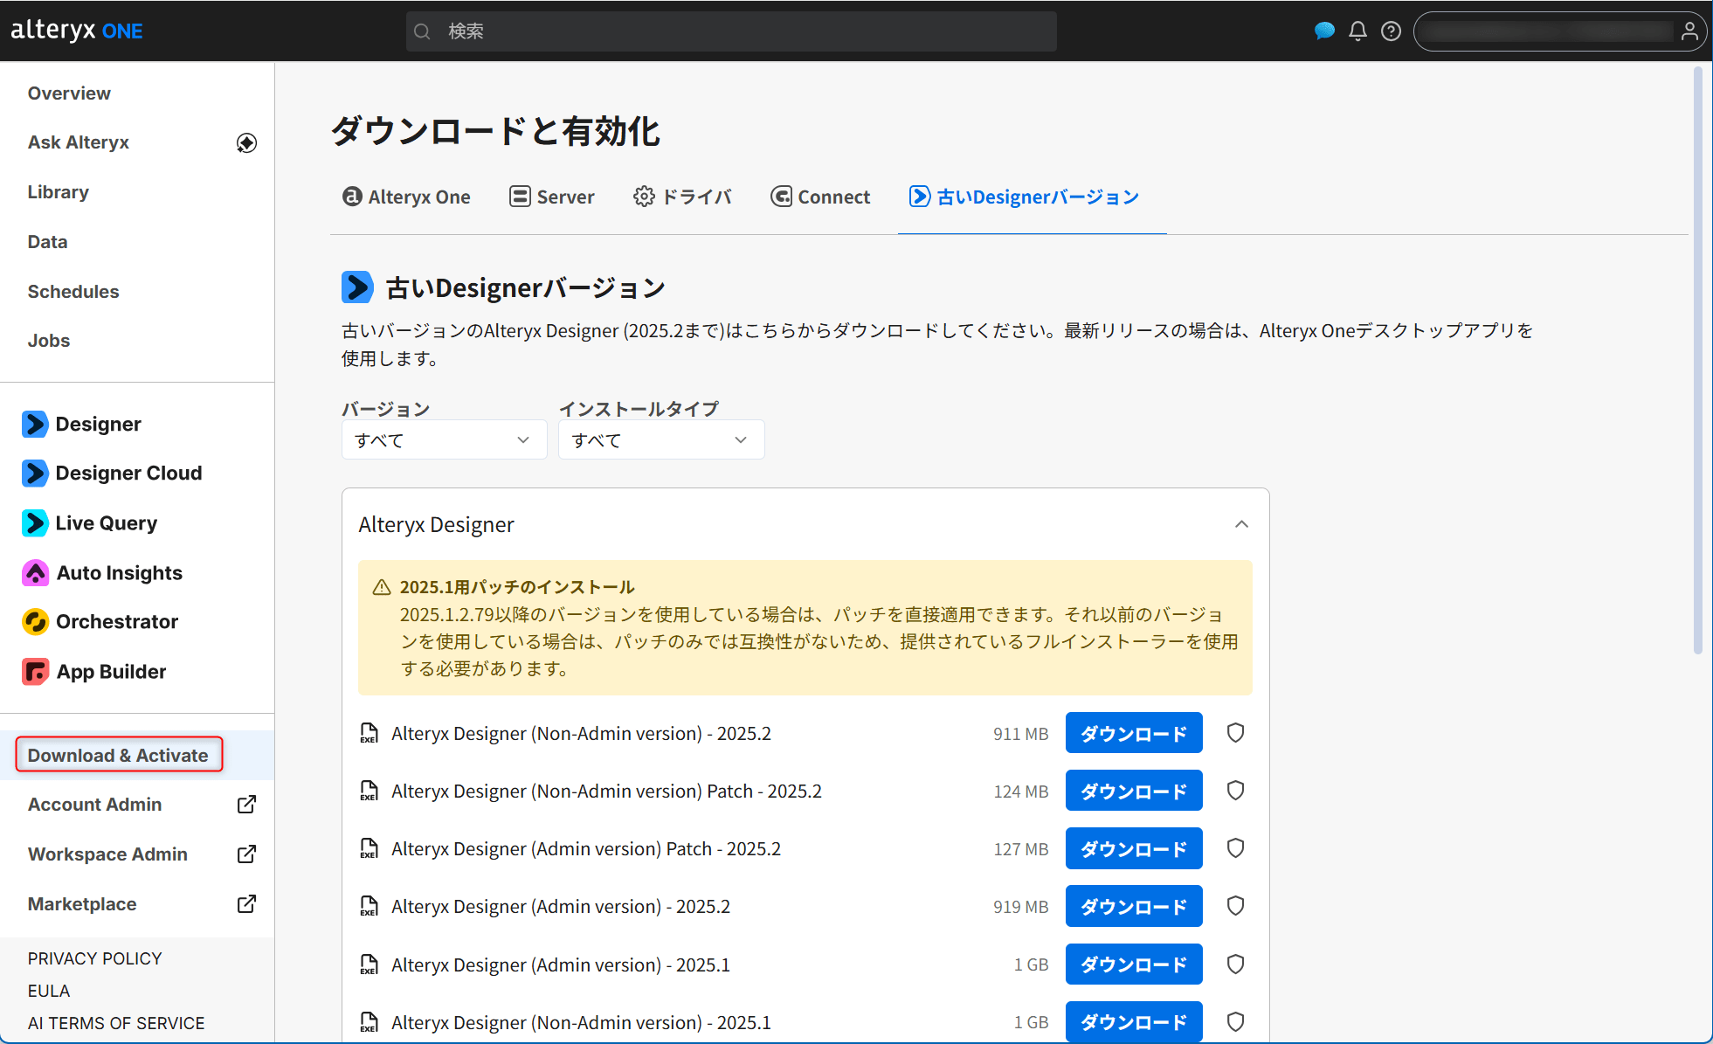Click shield icon for Non-Admin Patch 2025.2
The width and height of the screenshot is (1713, 1044).
pyautogui.click(x=1235, y=791)
